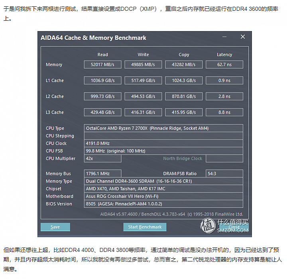
Task: Click the Memory Type label
Action: [59, 181]
